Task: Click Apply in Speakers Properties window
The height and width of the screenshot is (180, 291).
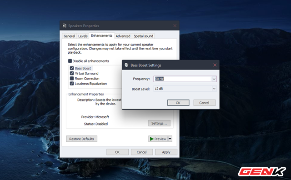Action: [166, 152]
